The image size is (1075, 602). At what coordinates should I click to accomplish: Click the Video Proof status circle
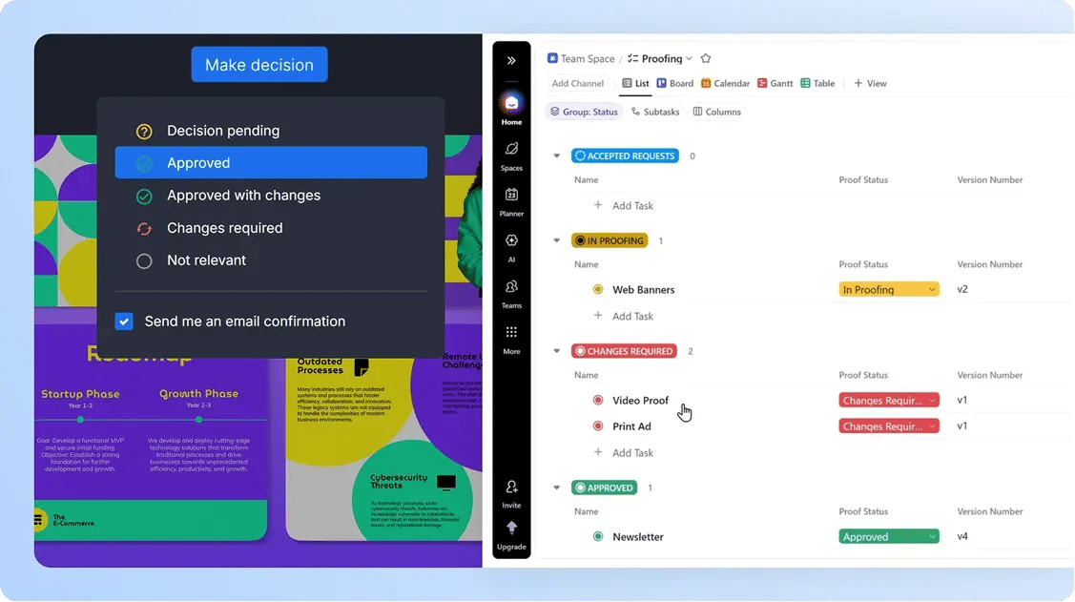598,401
